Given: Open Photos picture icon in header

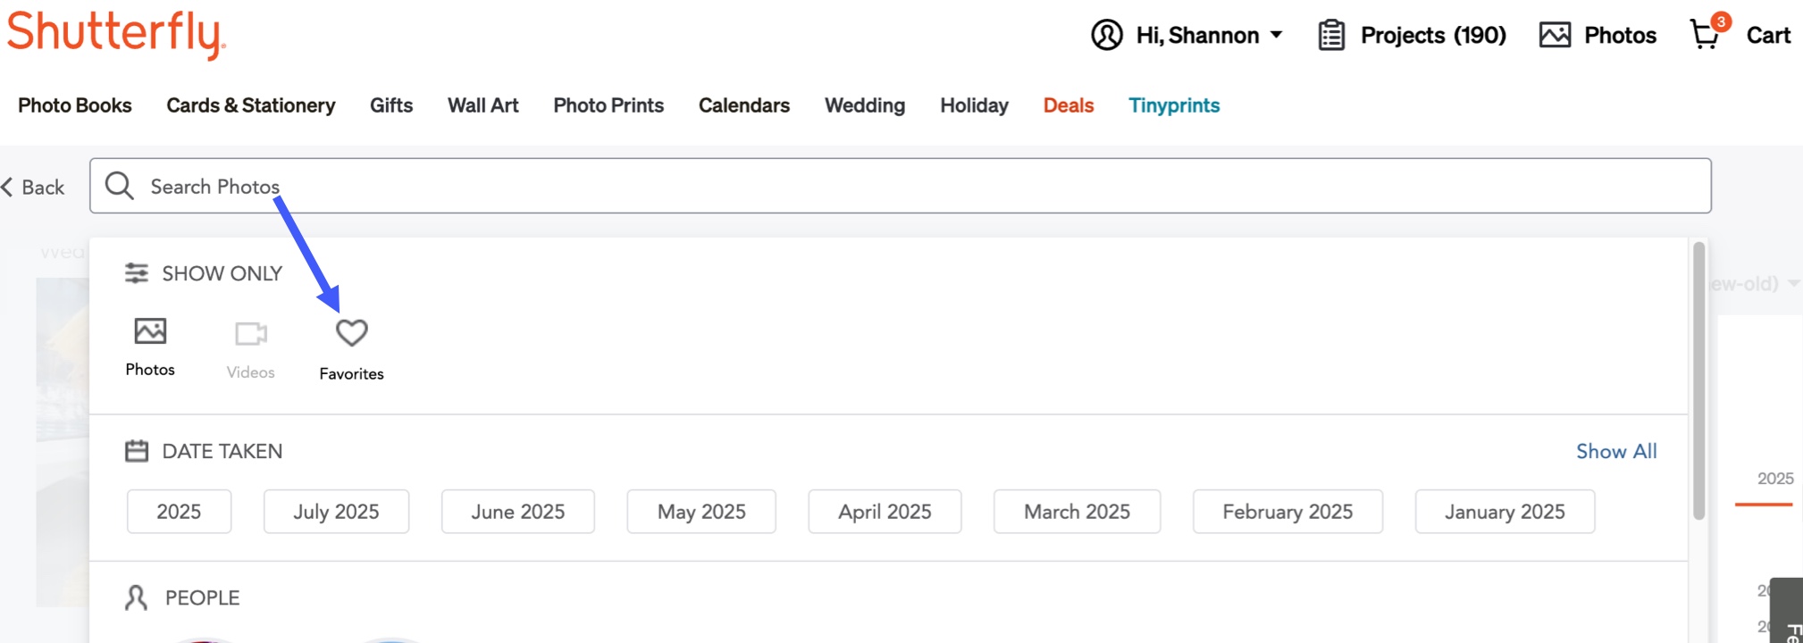Looking at the screenshot, I should (1555, 35).
